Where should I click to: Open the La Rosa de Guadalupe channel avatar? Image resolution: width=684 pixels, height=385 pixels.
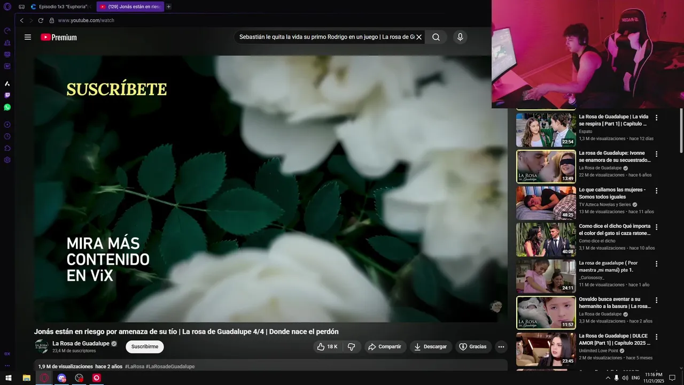pyautogui.click(x=42, y=346)
